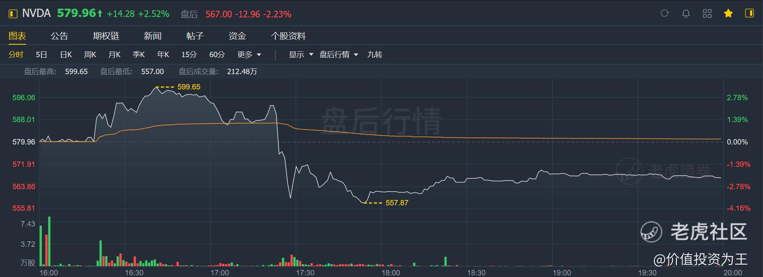Open the 盘后行情 session dropdown
763x277 pixels.
point(339,55)
